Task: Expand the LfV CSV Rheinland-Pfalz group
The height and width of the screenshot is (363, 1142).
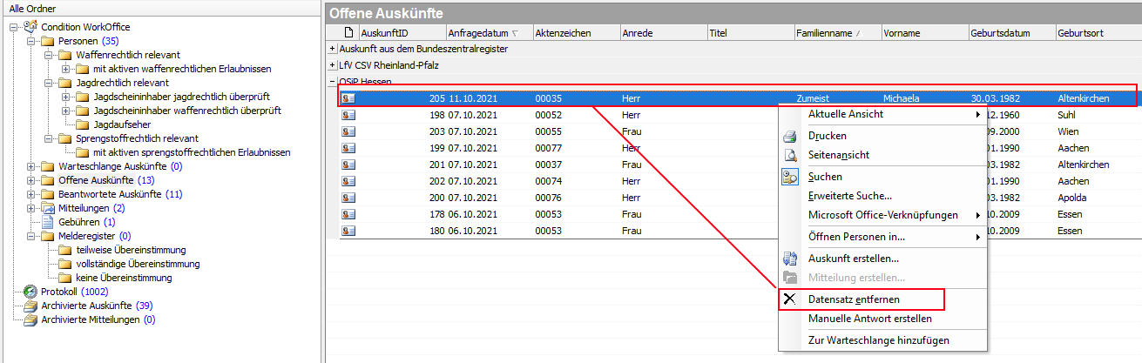Action: tap(333, 65)
